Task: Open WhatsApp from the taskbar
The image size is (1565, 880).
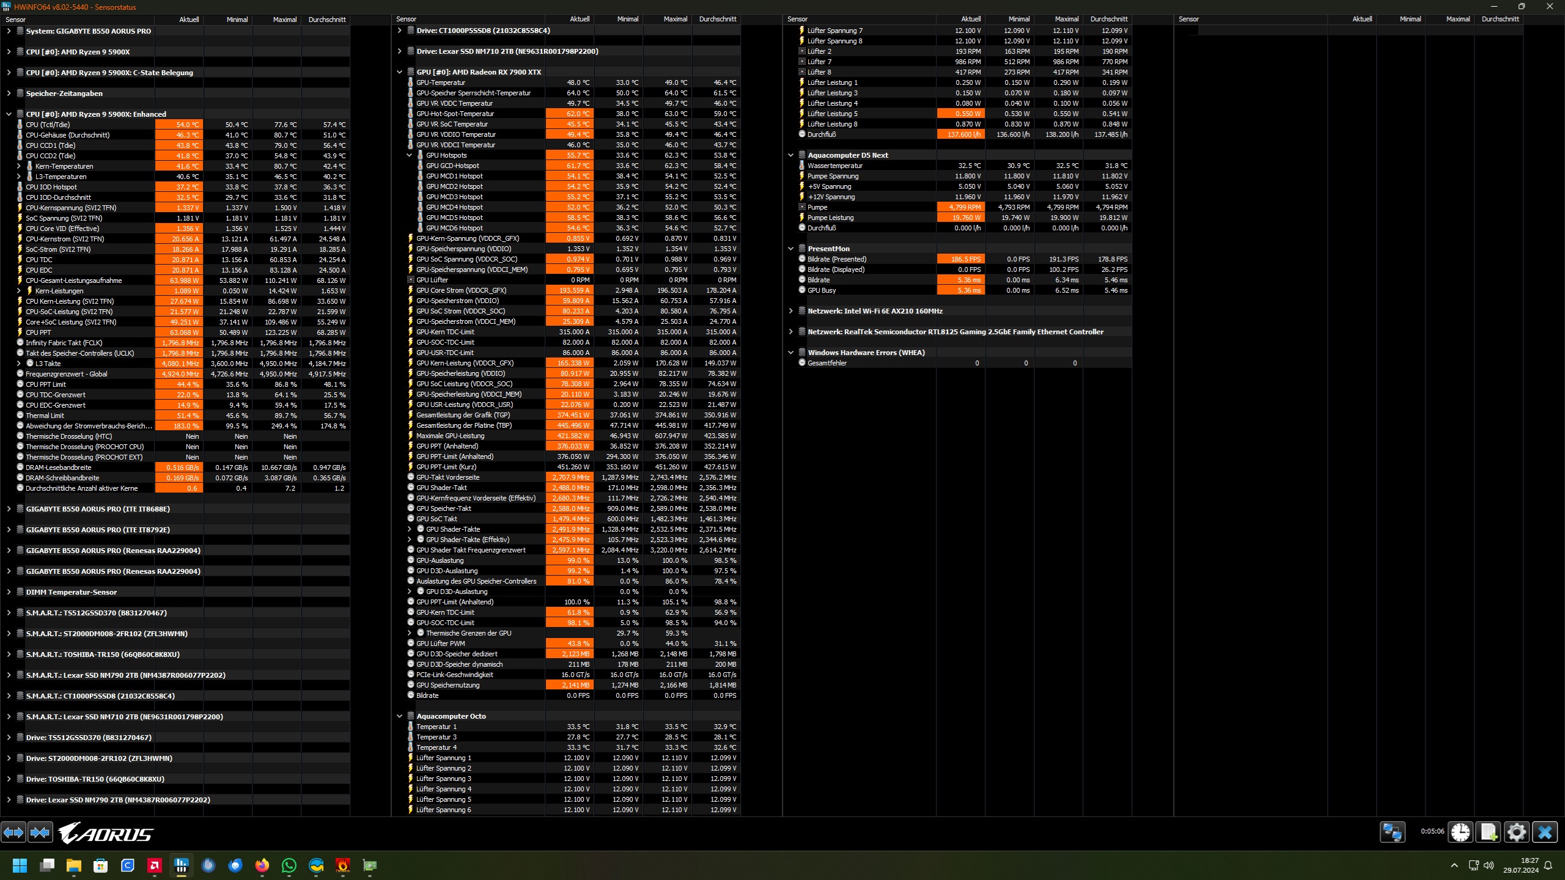Action: 289,865
